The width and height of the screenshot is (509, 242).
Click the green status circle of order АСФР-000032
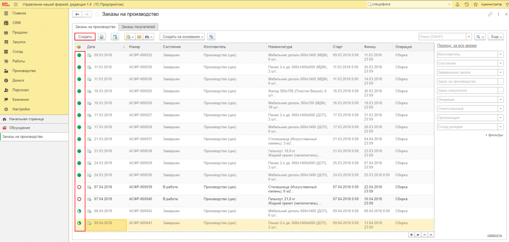(79, 55)
